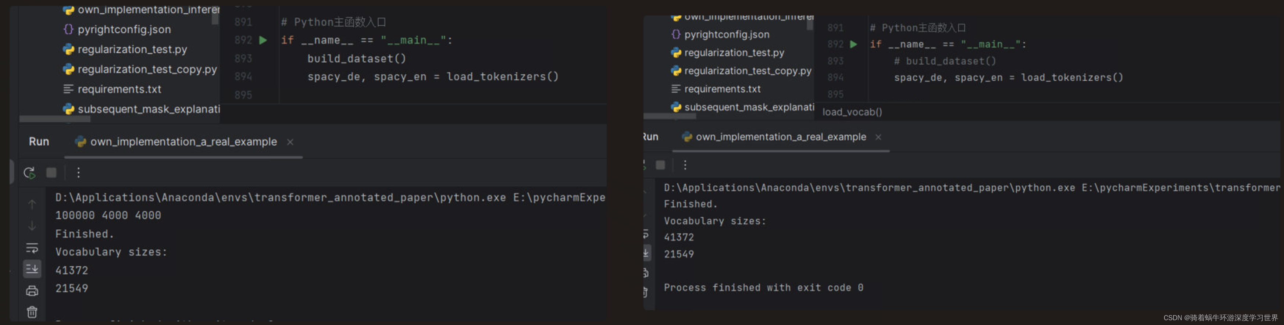Open subsequent_mask_explanation file in the left tree

click(x=149, y=109)
